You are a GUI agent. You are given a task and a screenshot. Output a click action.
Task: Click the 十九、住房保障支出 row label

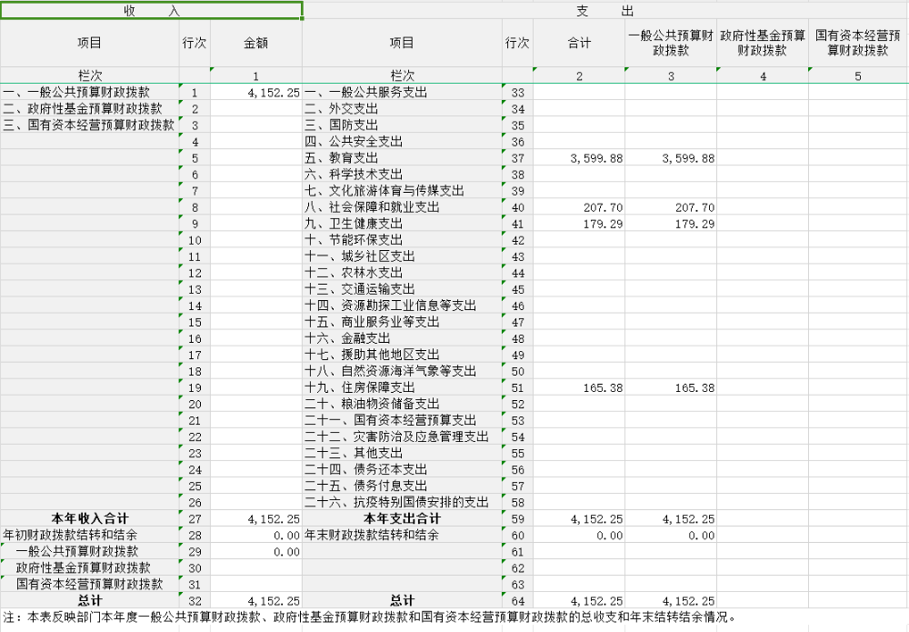[402, 387]
